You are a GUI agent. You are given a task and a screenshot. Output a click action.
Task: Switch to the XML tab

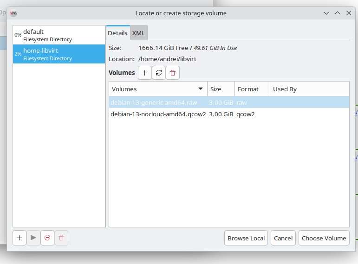[138, 33]
